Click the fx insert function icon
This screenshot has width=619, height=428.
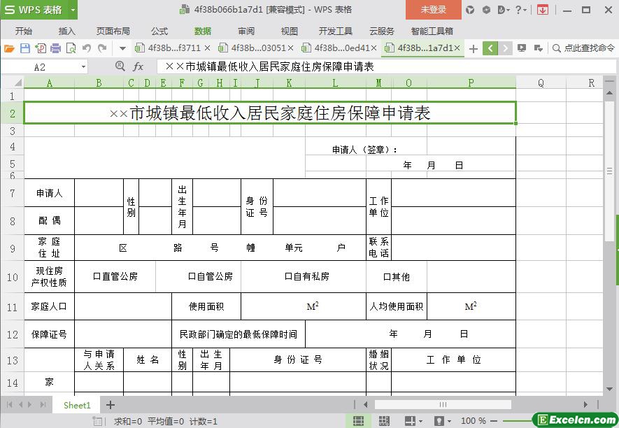138,66
